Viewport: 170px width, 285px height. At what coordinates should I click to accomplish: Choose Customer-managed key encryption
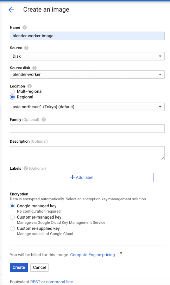(x=12, y=217)
